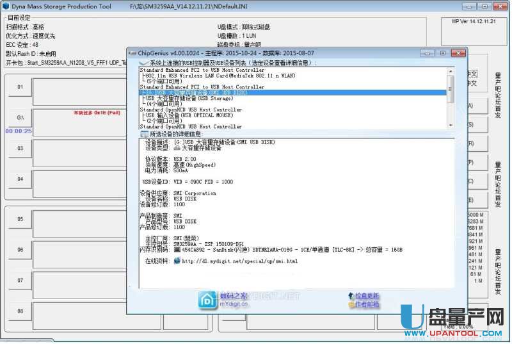
Task: Click the flash chip icon by 454CA892
Action: tap(176, 250)
